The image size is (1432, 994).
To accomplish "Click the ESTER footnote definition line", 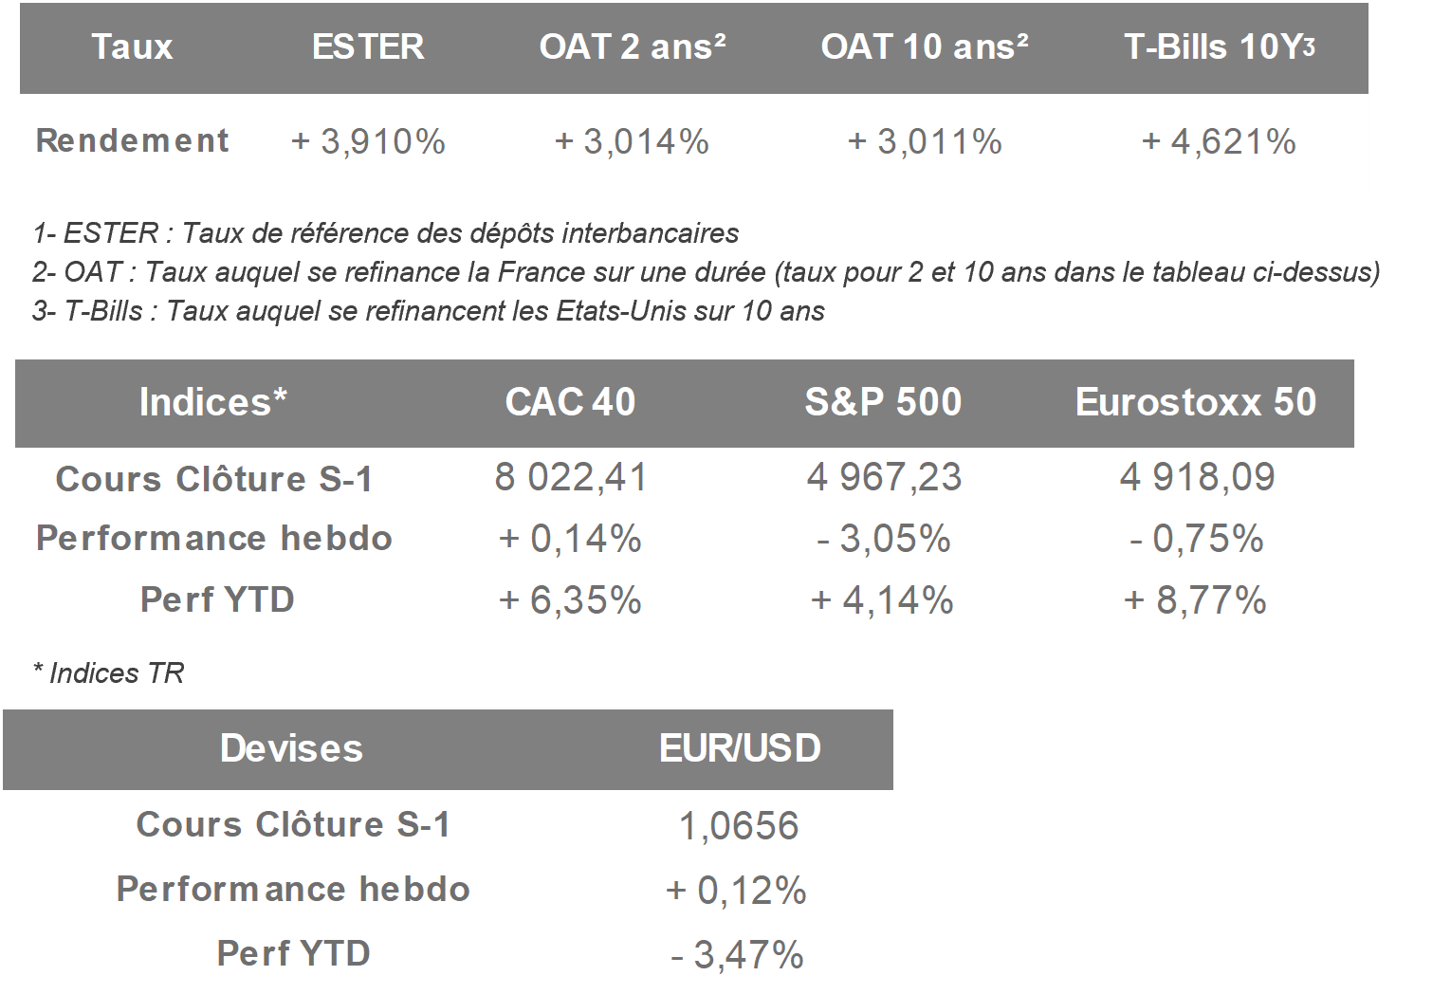I will pos(385,232).
